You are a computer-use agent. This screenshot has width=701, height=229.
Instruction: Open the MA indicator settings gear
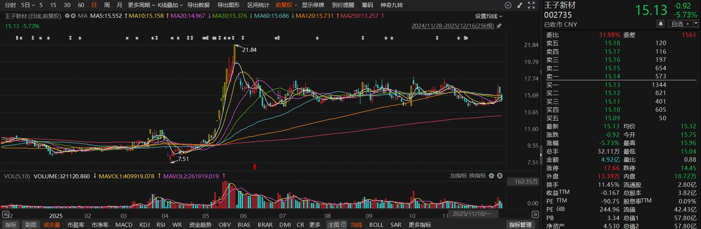(67, 16)
